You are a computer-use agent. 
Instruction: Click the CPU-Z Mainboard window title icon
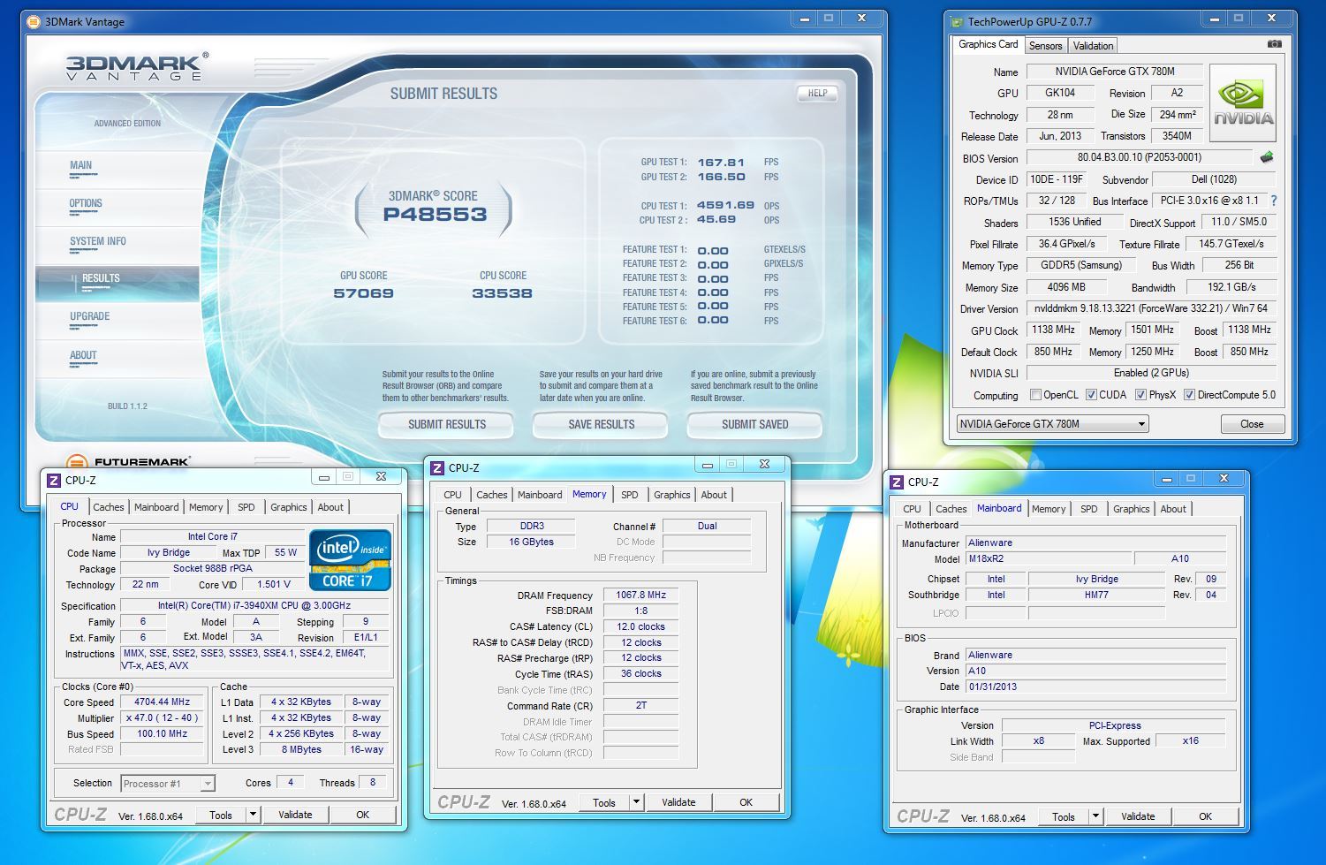[896, 482]
